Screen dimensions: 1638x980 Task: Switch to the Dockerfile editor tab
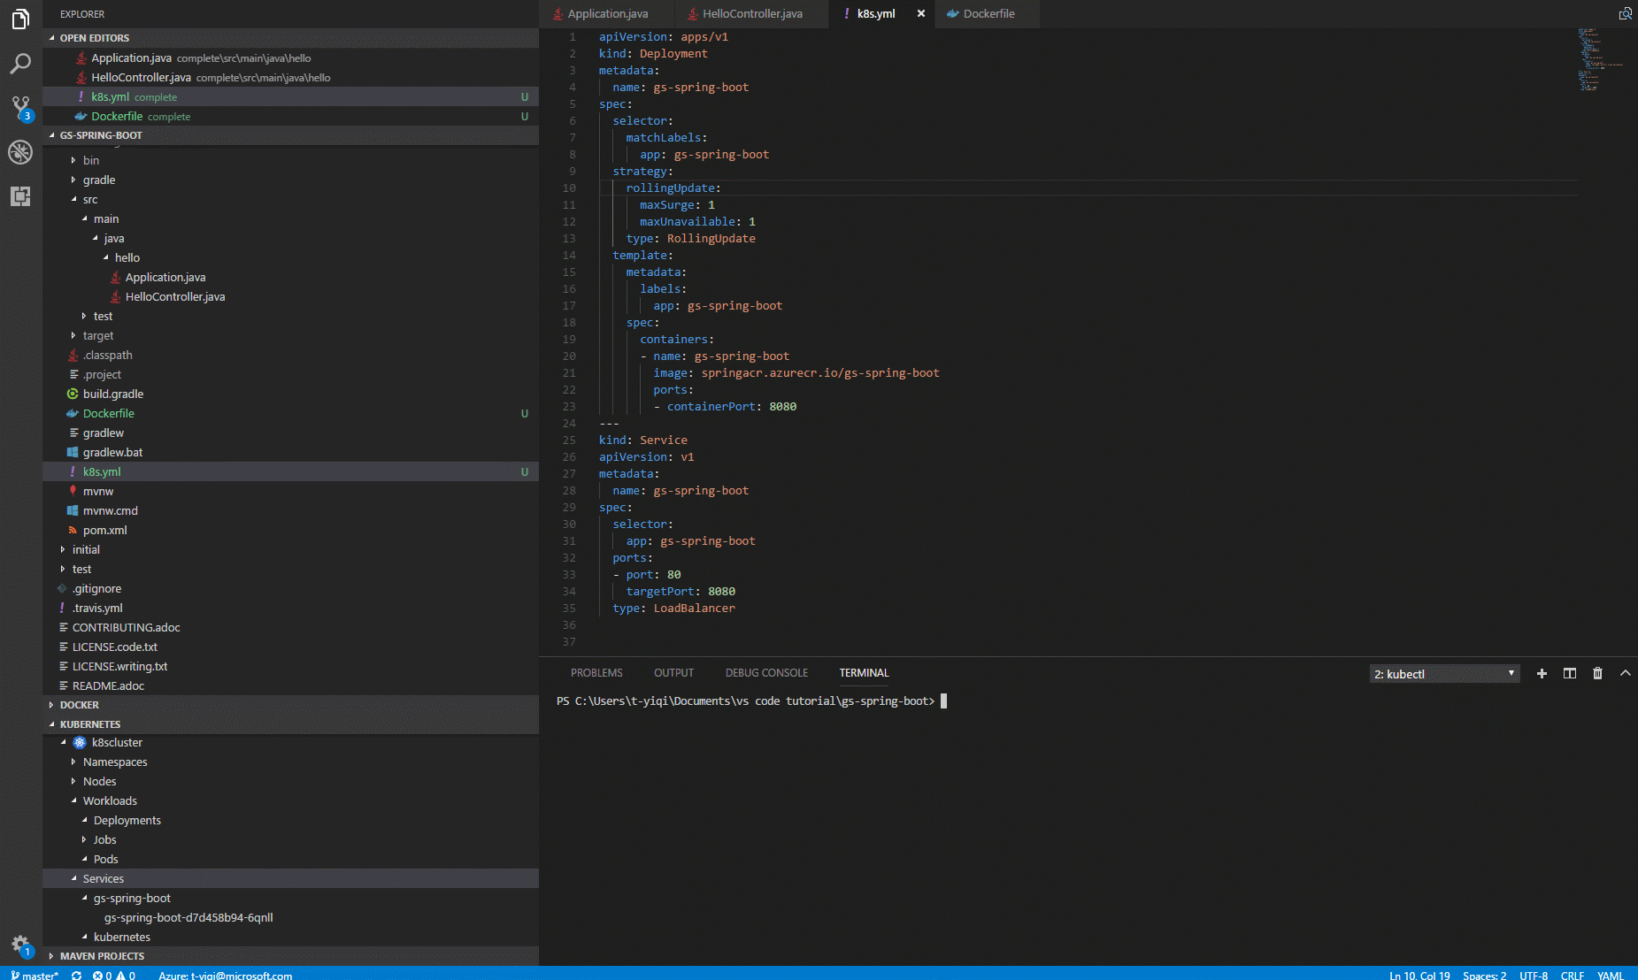pyautogui.click(x=988, y=14)
